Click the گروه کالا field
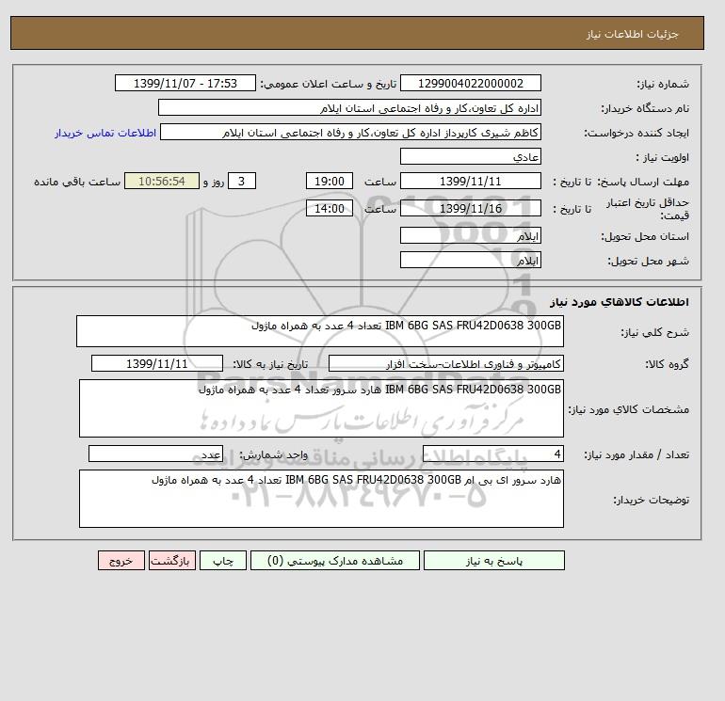 point(445,363)
